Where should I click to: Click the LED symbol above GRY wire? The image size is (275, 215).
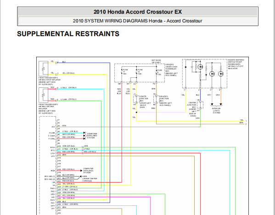212,74
